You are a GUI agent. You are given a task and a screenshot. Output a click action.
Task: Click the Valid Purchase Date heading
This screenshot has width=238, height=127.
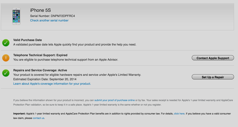point(27,40)
